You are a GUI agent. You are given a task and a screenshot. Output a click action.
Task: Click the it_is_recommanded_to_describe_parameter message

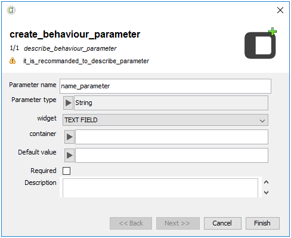(86, 61)
